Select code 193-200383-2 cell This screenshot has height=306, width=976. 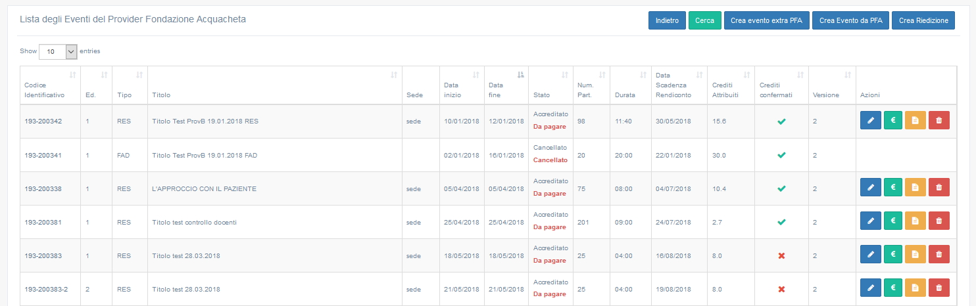coord(50,289)
